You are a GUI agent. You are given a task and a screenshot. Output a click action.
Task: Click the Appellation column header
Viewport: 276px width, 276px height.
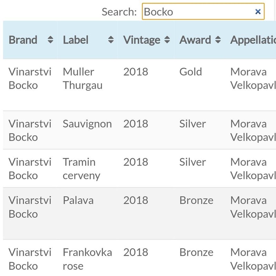click(253, 40)
